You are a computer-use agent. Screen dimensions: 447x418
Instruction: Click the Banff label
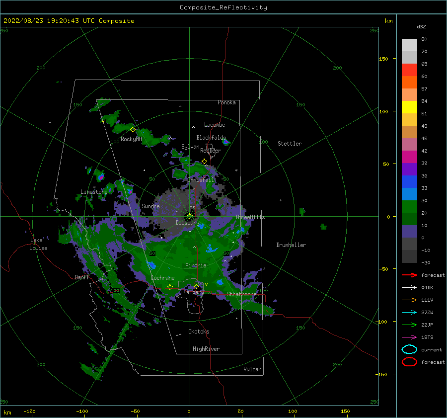[82, 277]
